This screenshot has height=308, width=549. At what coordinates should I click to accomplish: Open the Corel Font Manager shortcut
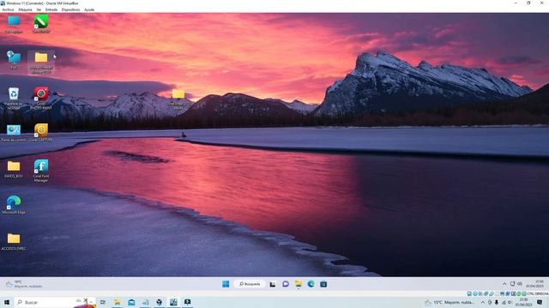click(41, 171)
